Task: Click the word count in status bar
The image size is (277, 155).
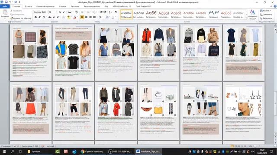Action: click(x=30, y=146)
